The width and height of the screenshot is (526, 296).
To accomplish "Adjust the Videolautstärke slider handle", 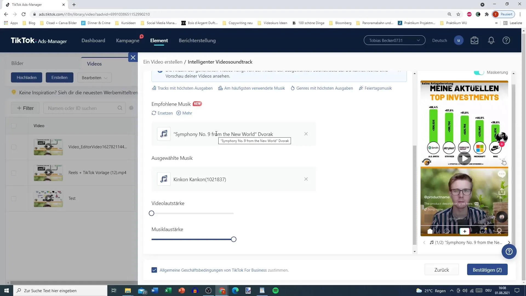I will (151, 214).
